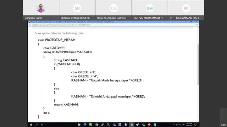Click the 'else' keyword line
The width and height of the screenshot is (227, 127).
point(56,89)
